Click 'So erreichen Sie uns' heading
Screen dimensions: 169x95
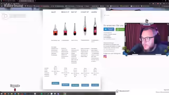tap(113, 26)
